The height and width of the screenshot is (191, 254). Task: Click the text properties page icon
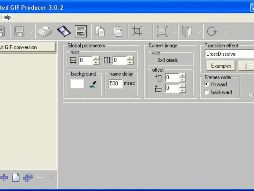(x=81, y=31)
